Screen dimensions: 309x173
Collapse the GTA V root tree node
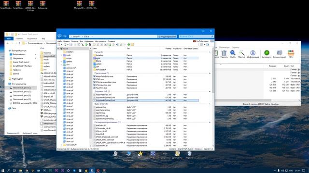tap(58, 49)
